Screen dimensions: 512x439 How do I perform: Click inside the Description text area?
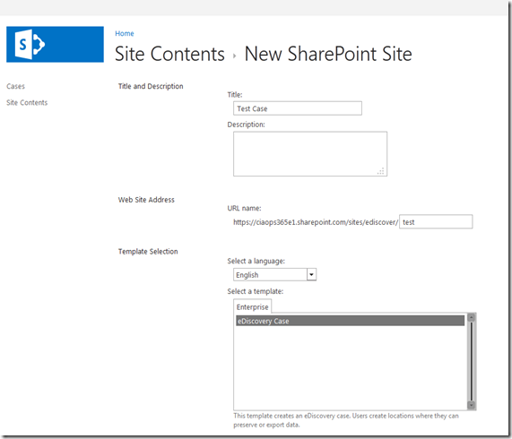click(x=310, y=154)
